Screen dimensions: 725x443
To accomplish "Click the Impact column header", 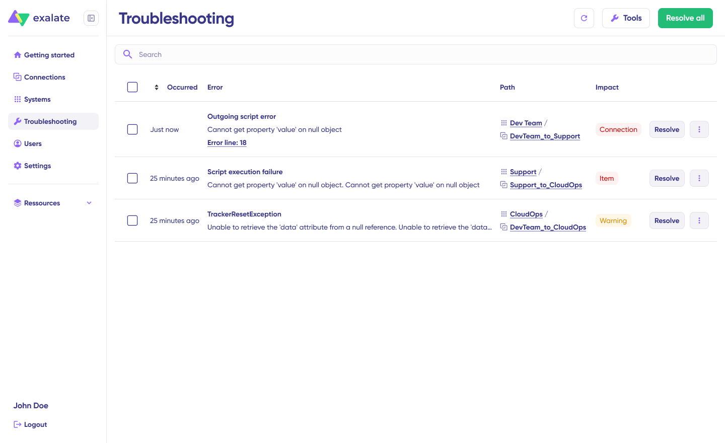I will pos(607,87).
